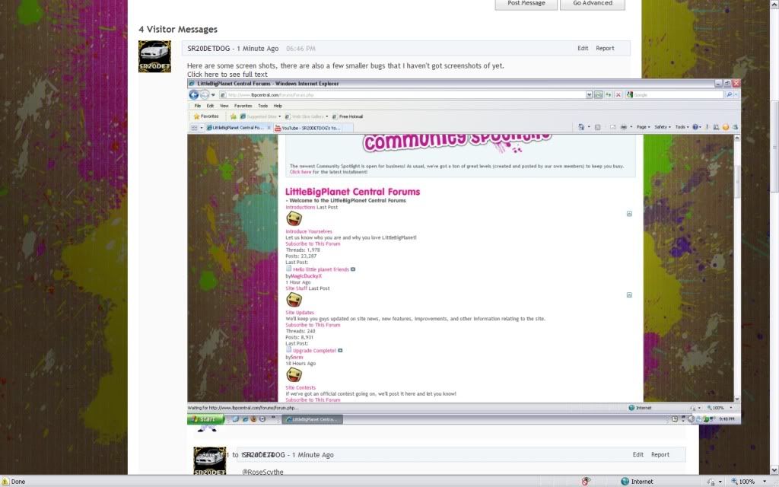
Task: Open SR20DETDOG's avatar on first message
Action: 160,56
